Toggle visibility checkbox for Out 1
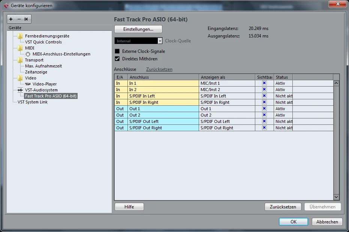The width and height of the screenshot is (349, 232). tap(264, 109)
